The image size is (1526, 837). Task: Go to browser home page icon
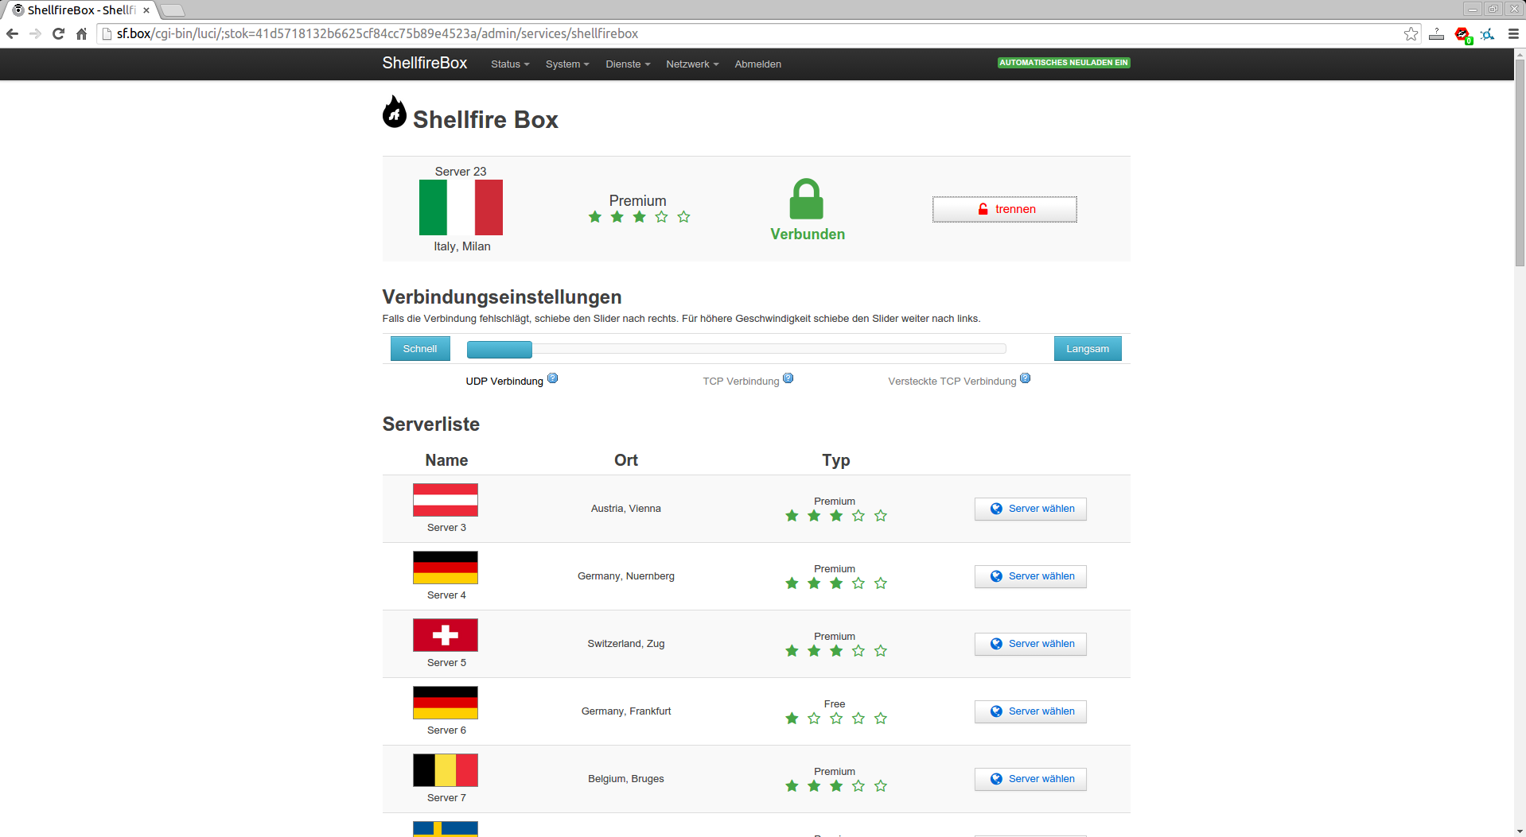pos(81,33)
